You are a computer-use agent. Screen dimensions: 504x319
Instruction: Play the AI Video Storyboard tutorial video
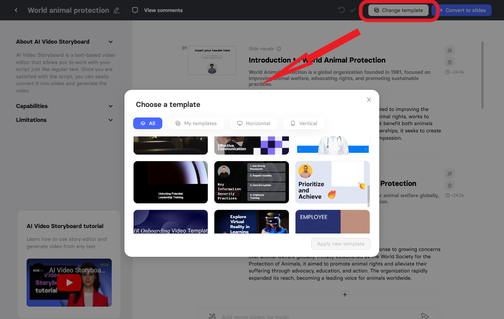pyautogui.click(x=69, y=283)
